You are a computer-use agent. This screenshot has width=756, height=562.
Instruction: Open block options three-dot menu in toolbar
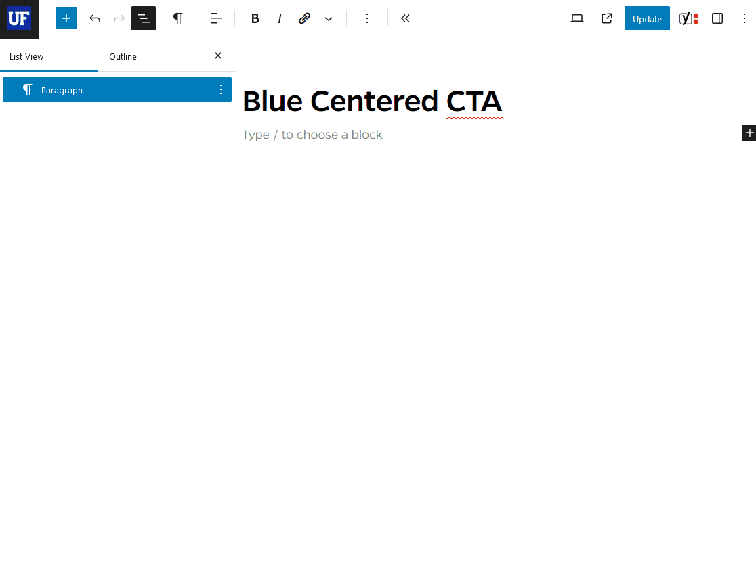click(367, 18)
